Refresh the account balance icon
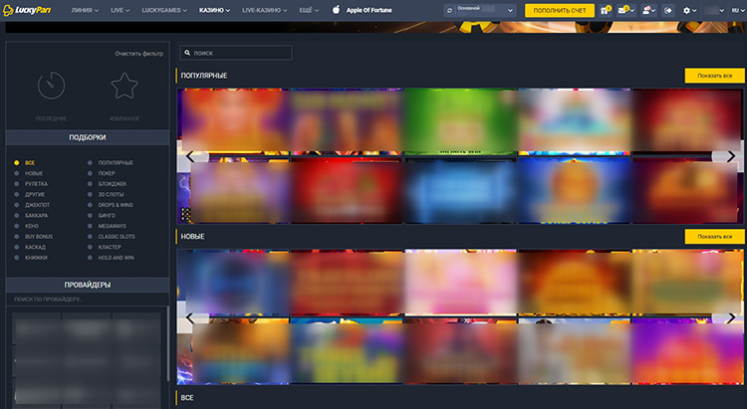Viewport: 747px width, 409px height. click(x=450, y=10)
